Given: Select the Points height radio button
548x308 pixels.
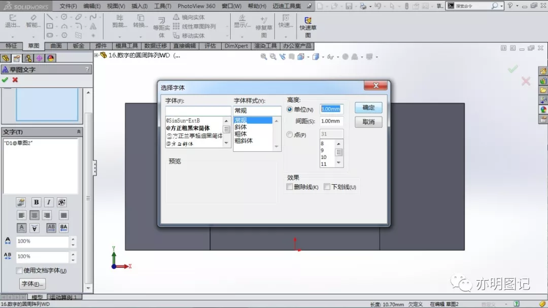Looking at the screenshot, I should pyautogui.click(x=290, y=134).
